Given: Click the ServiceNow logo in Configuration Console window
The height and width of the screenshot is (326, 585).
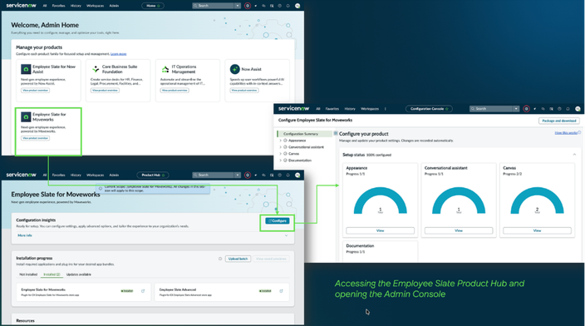Looking at the screenshot, I should [293, 109].
